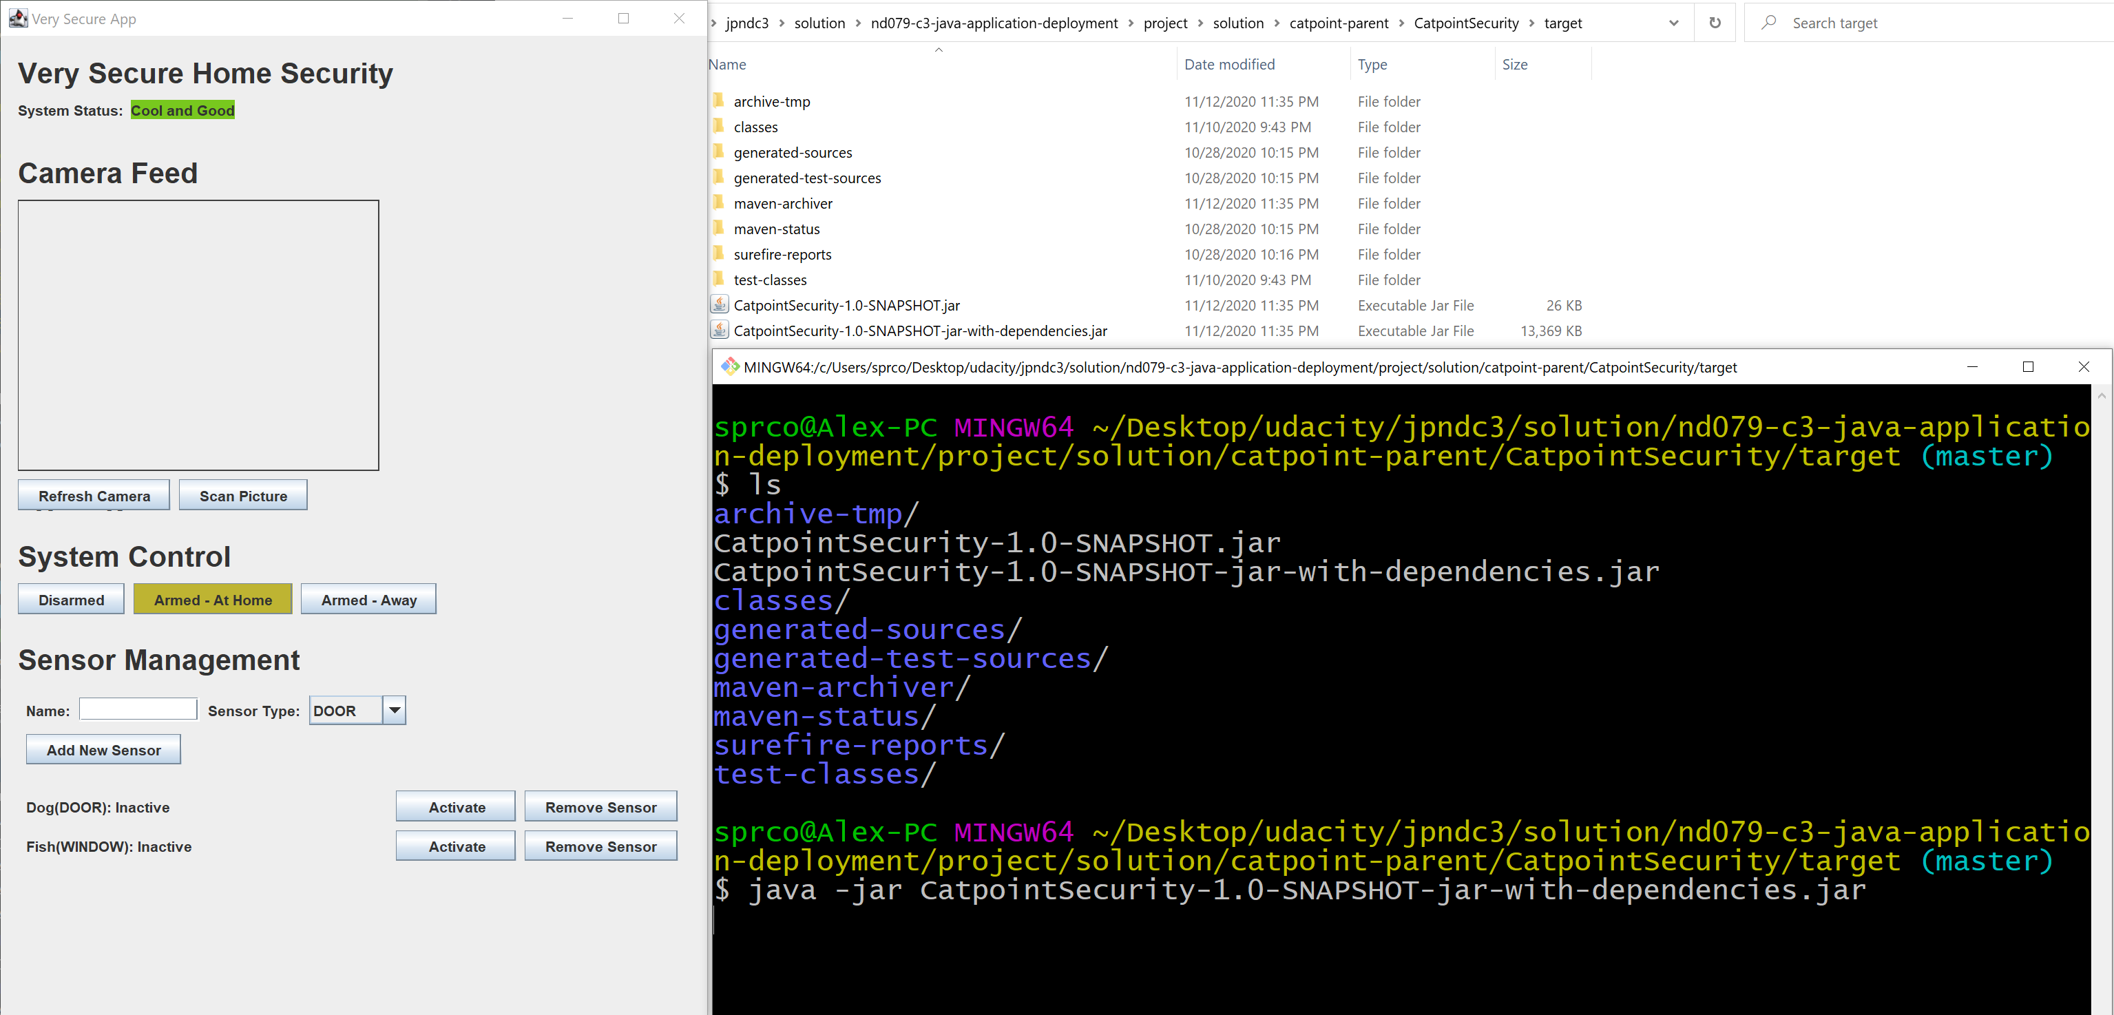This screenshot has width=2114, height=1015.
Task: Click the surefire-reports folder icon
Action: [x=719, y=253]
